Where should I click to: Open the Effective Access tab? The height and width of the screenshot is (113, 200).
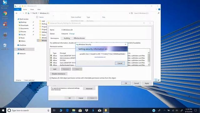click(x=79, y=38)
